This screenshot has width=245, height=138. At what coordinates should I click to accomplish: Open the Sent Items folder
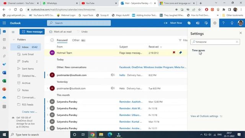26,69
